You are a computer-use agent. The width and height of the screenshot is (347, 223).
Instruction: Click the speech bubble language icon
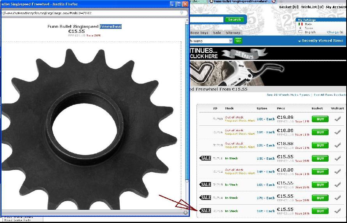pyautogui.click(x=300, y=32)
